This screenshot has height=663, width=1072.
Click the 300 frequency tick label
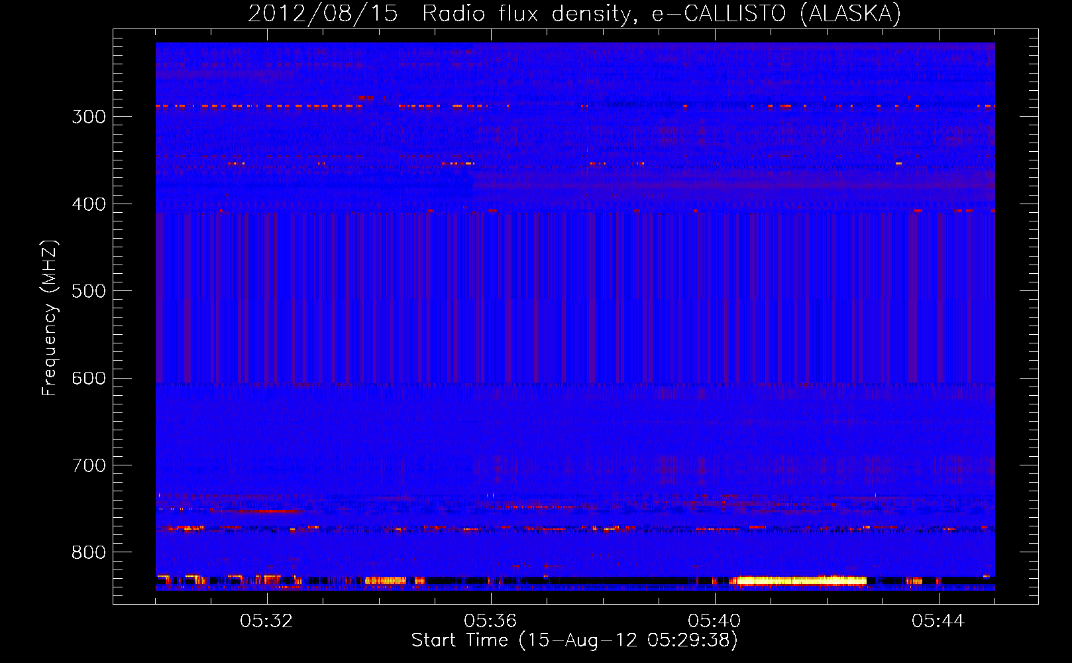tap(89, 117)
